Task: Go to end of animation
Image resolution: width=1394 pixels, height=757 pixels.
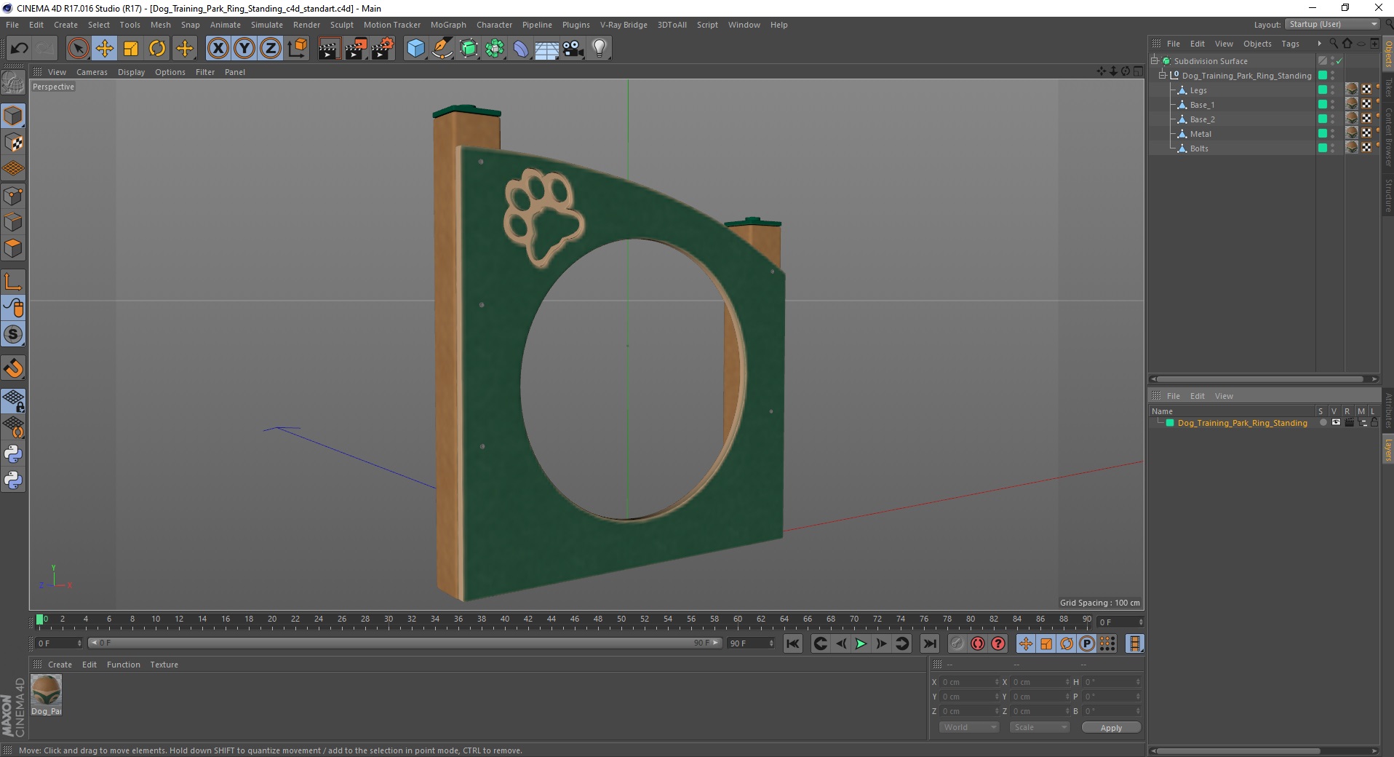Action: click(929, 643)
